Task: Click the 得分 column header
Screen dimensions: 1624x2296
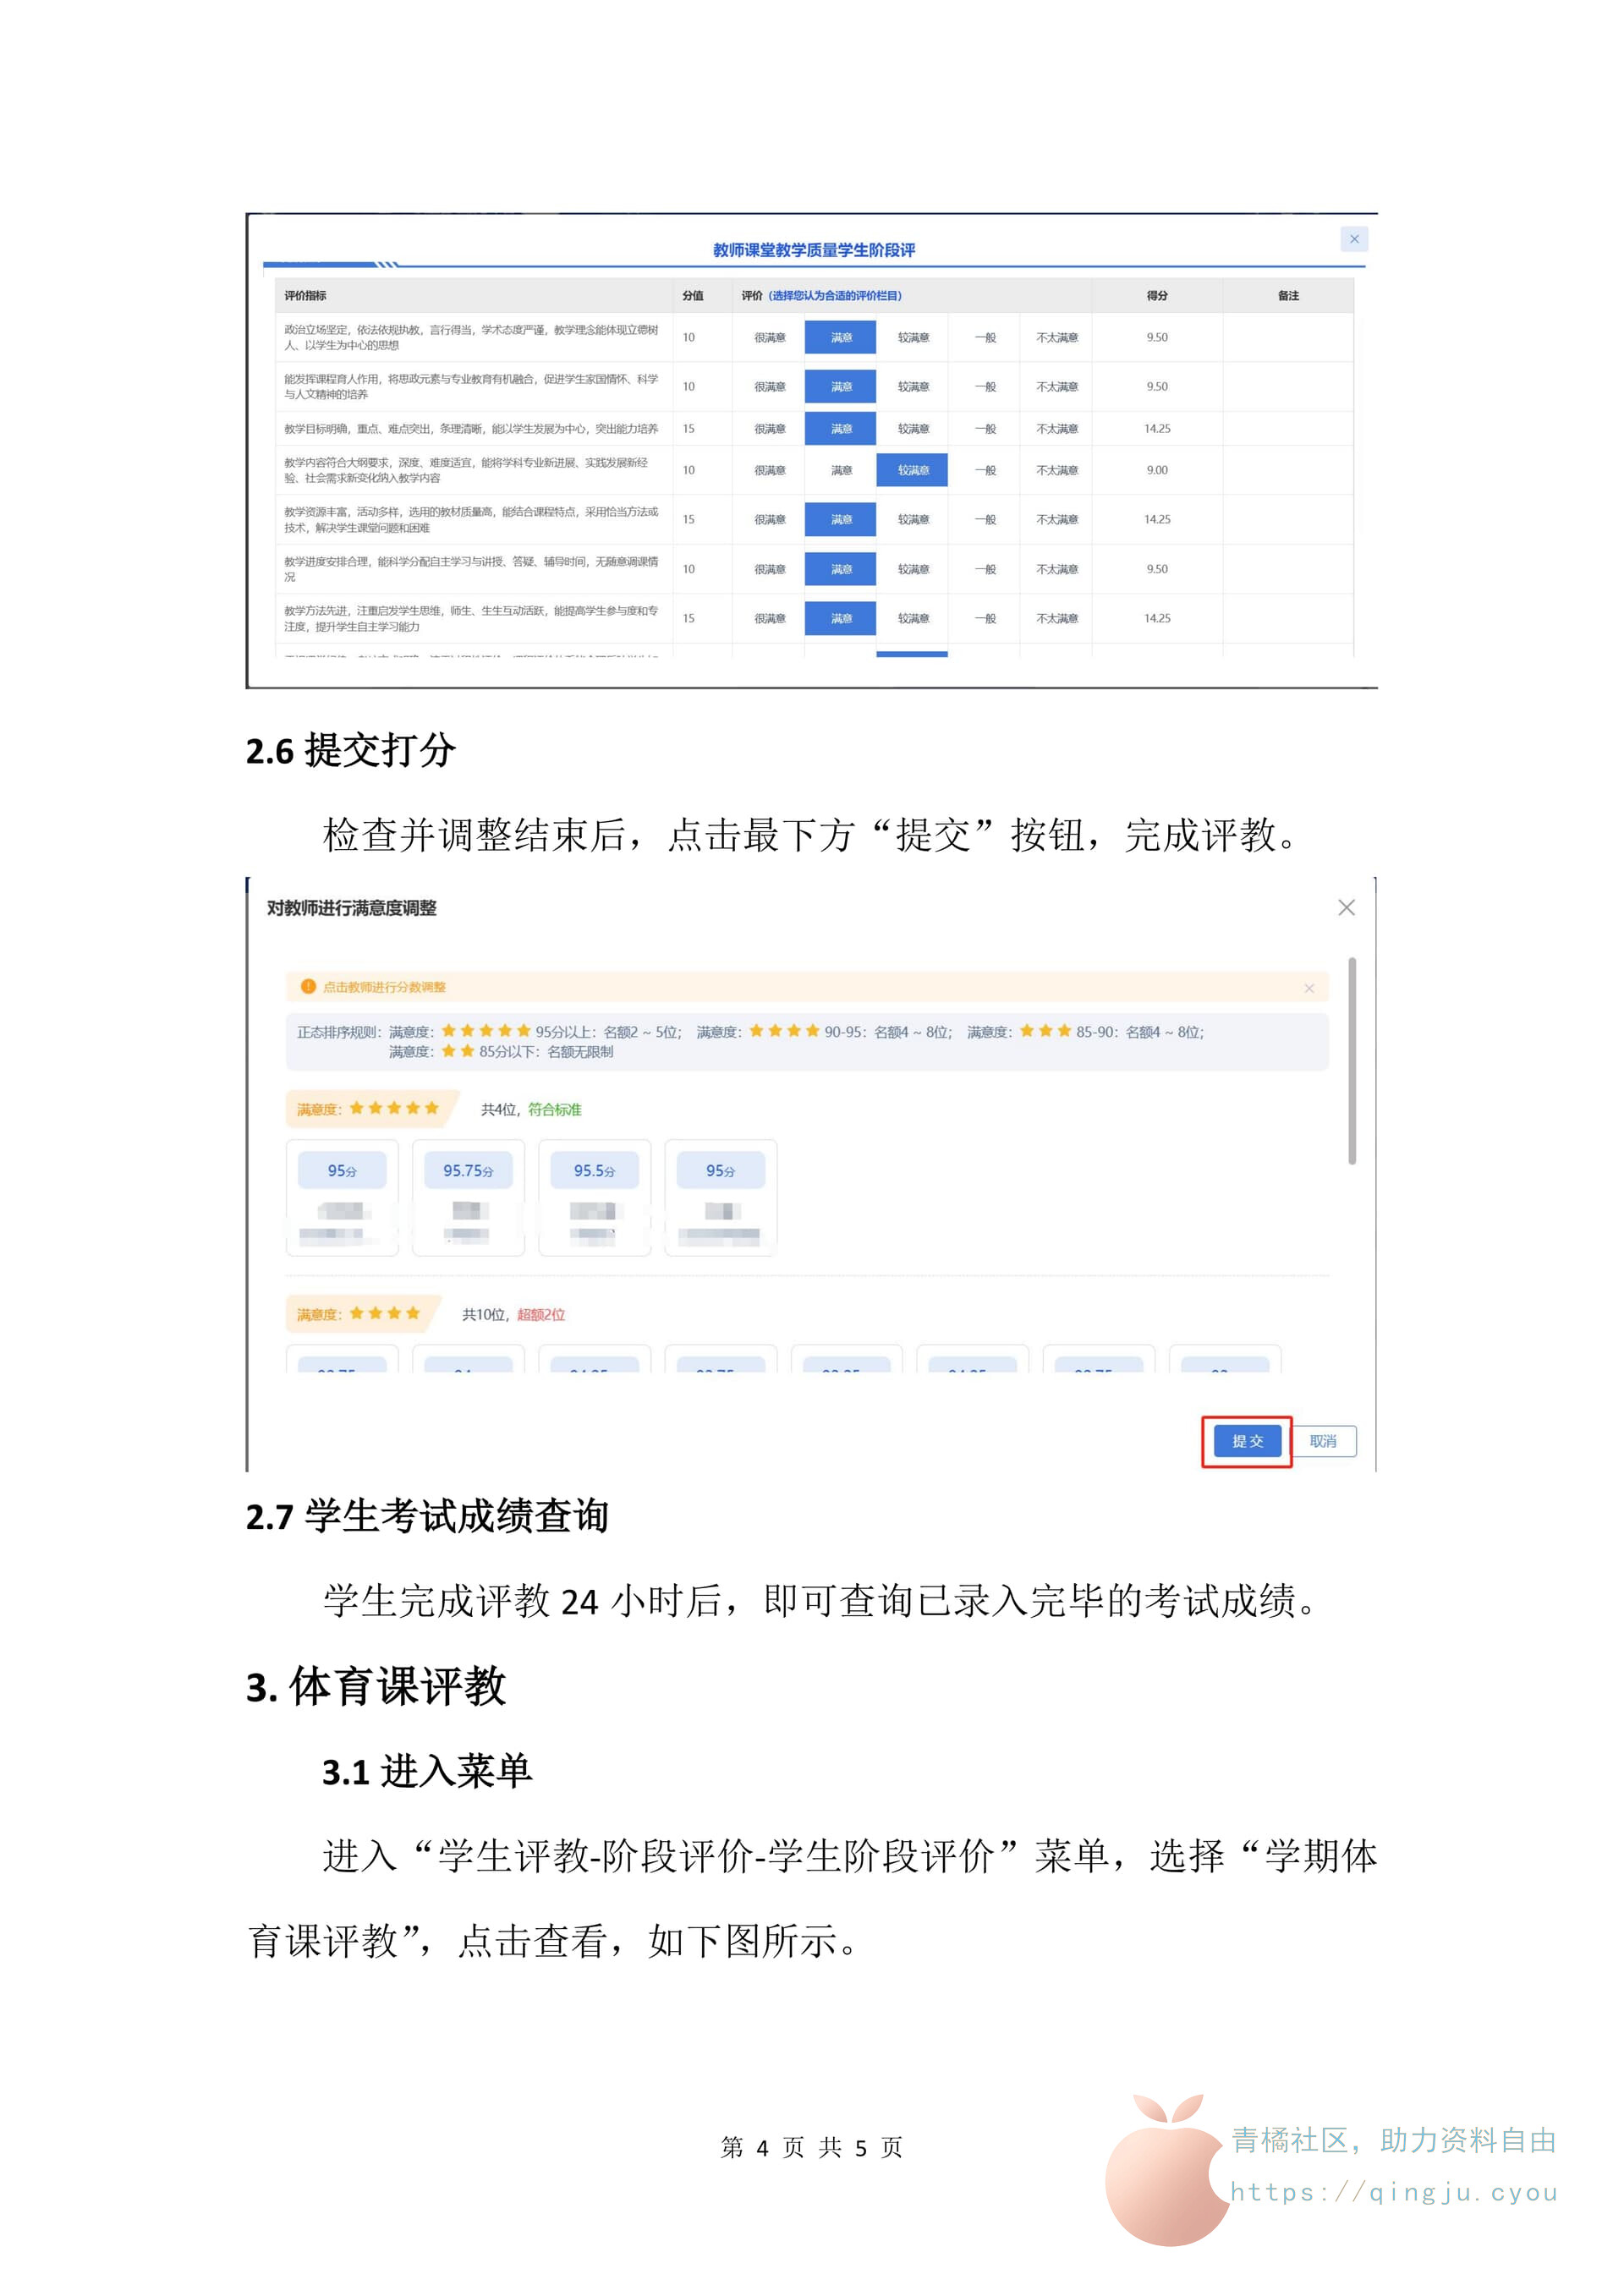Action: 1156,296
